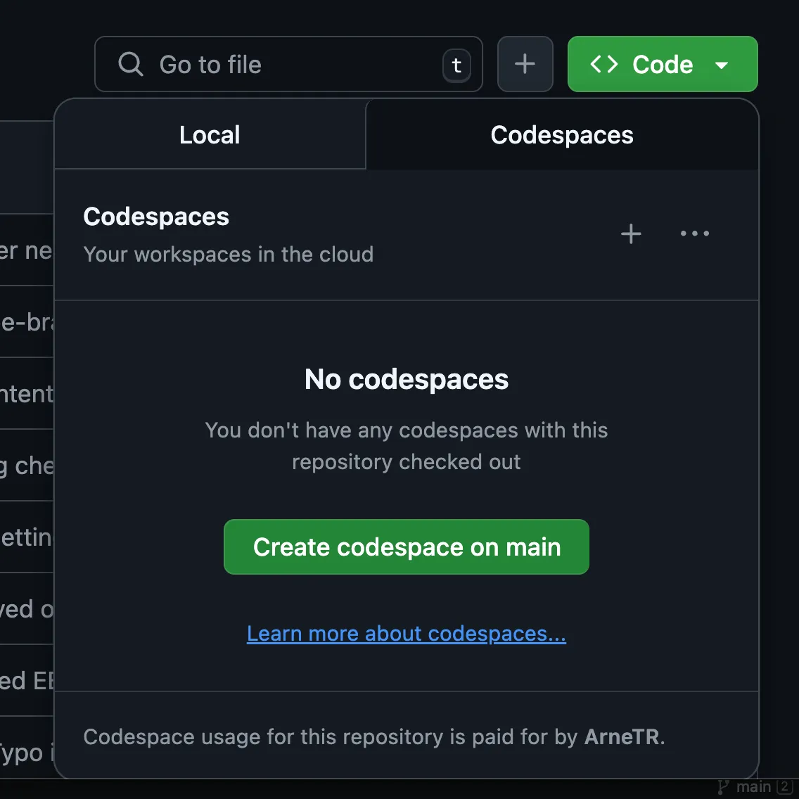The width and height of the screenshot is (799, 799).
Task: Click the ArneTR account name
Action: (x=622, y=737)
